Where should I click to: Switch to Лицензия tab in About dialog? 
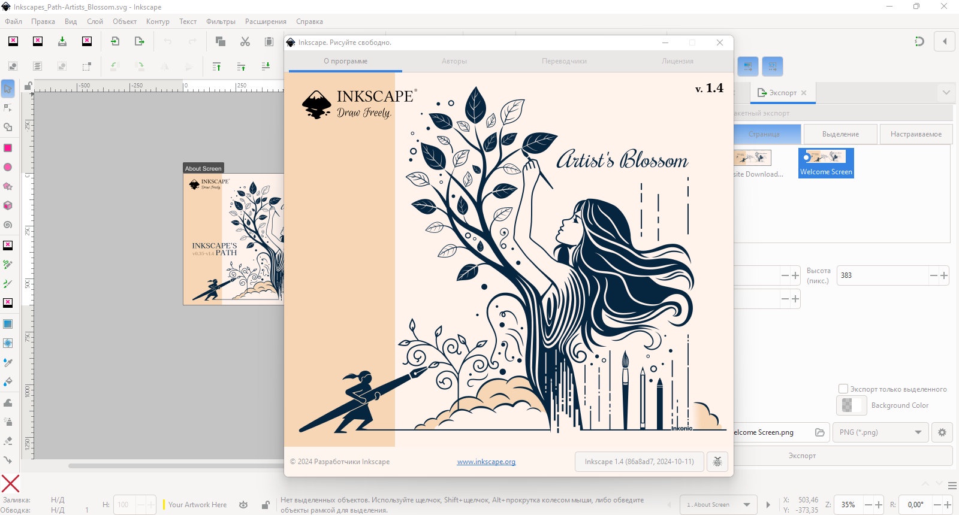pyautogui.click(x=677, y=61)
